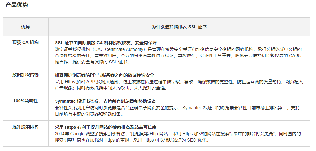316x151 pixels.
Task: Click the line 合法性检验的责任，需要对用户
Action: [x=178, y=56]
